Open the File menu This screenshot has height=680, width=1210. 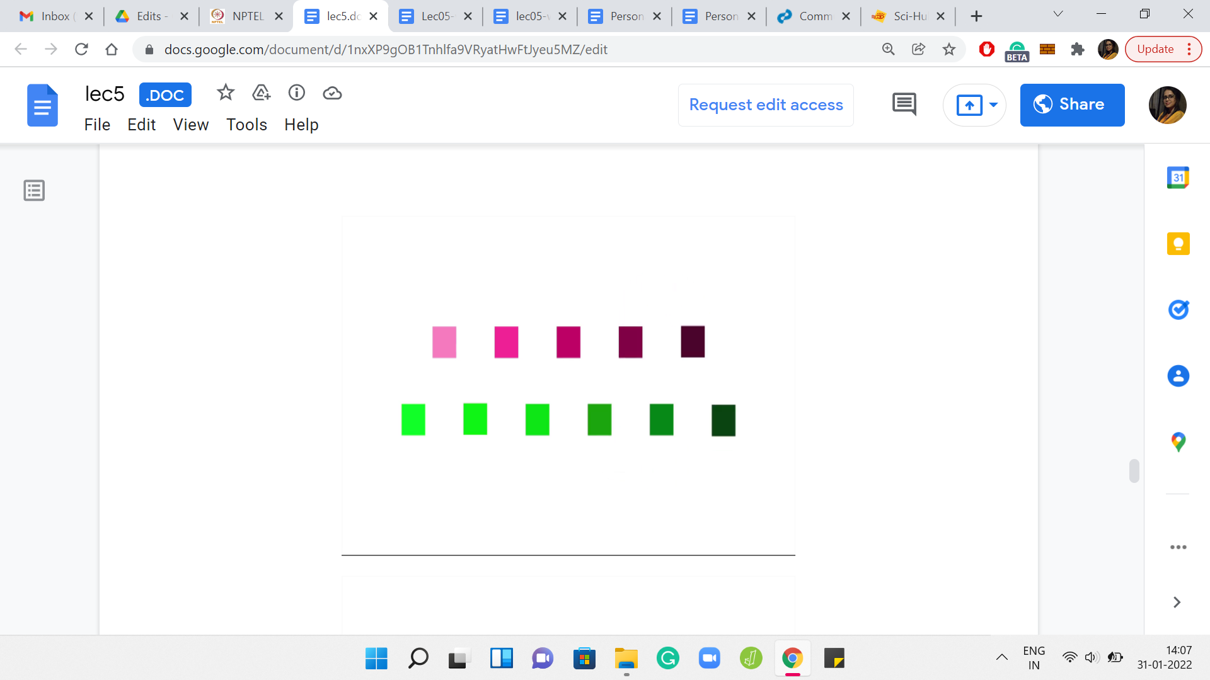[x=97, y=125]
